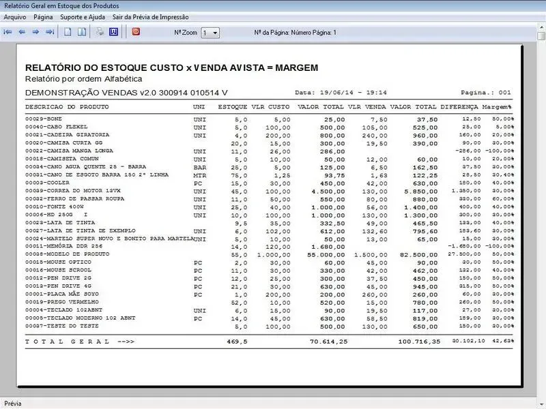This screenshot has height=409, width=546.
Task: Open the Página menu
Action: tap(43, 16)
